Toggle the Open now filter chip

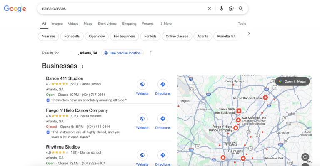[97, 37]
